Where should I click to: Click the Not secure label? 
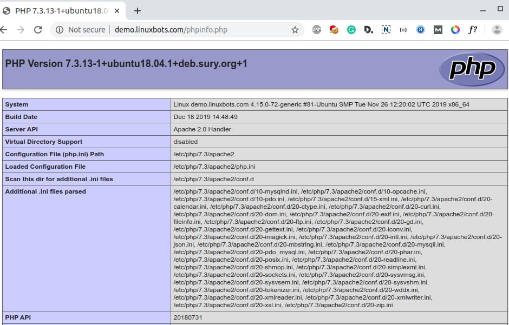point(87,30)
